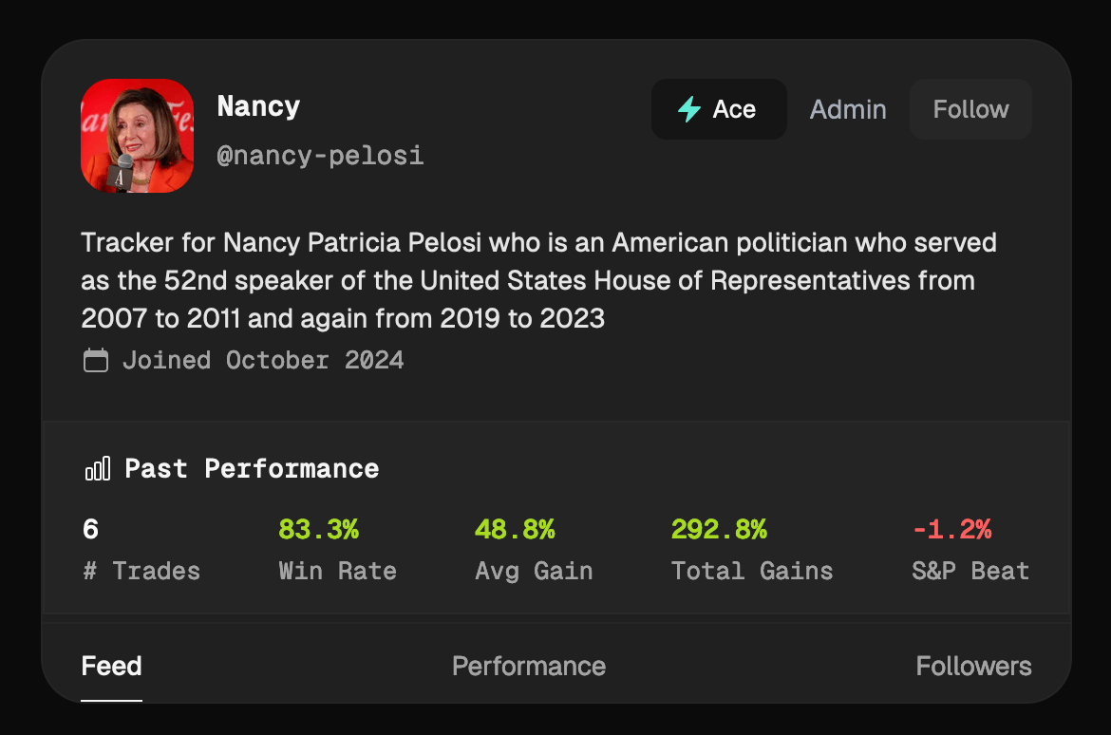Screen dimensions: 1111x735
Task: Click the Joined October 2024 text
Action: point(263,361)
